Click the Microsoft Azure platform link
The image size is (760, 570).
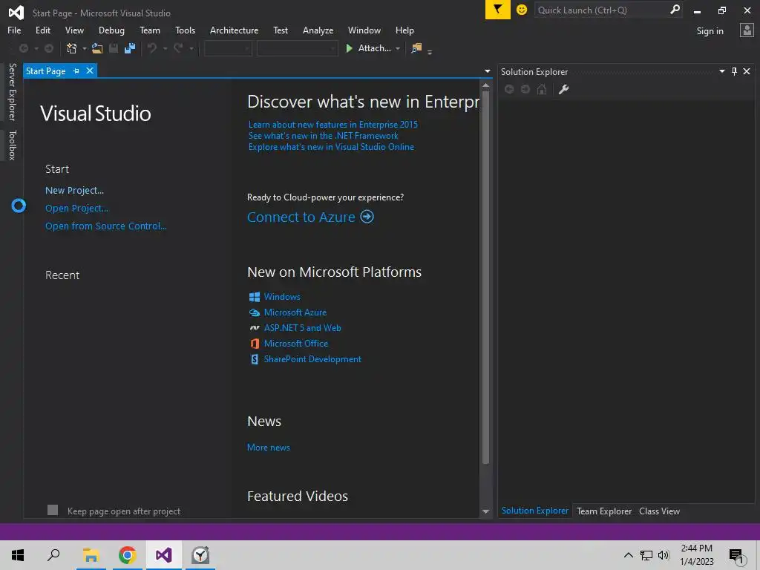[295, 312]
